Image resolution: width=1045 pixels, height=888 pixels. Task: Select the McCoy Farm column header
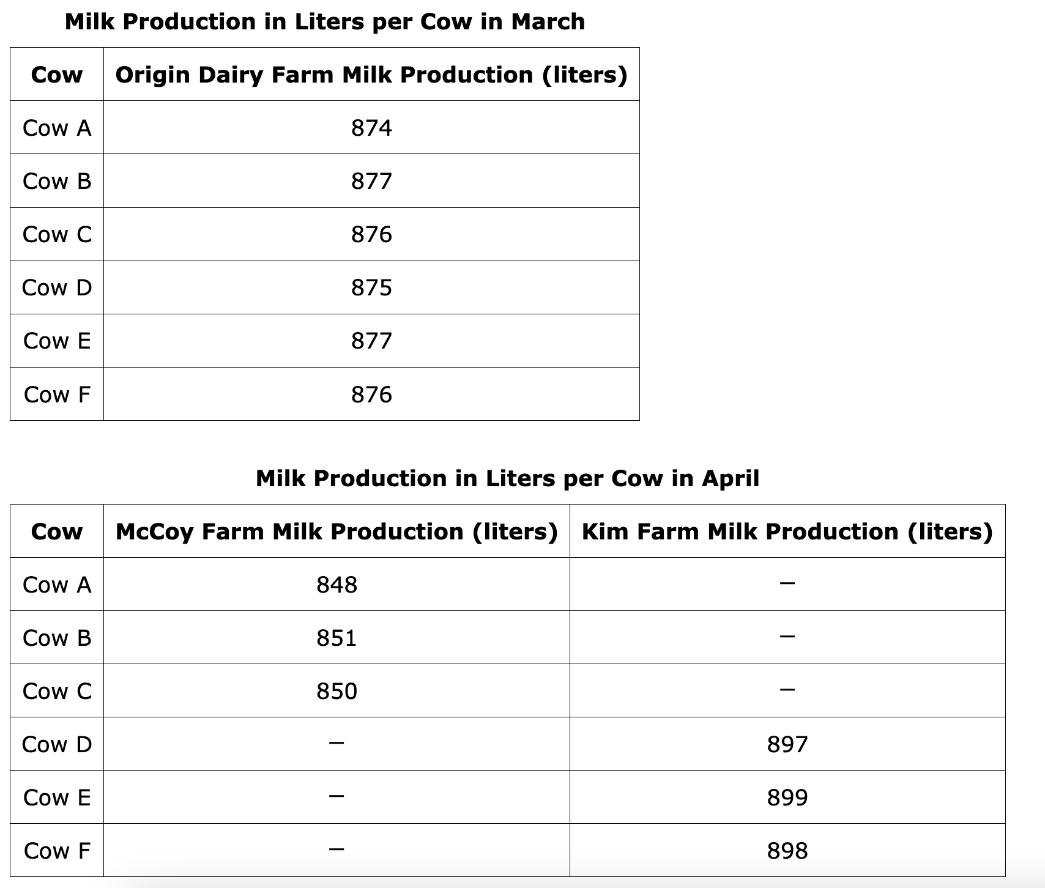click(x=337, y=531)
